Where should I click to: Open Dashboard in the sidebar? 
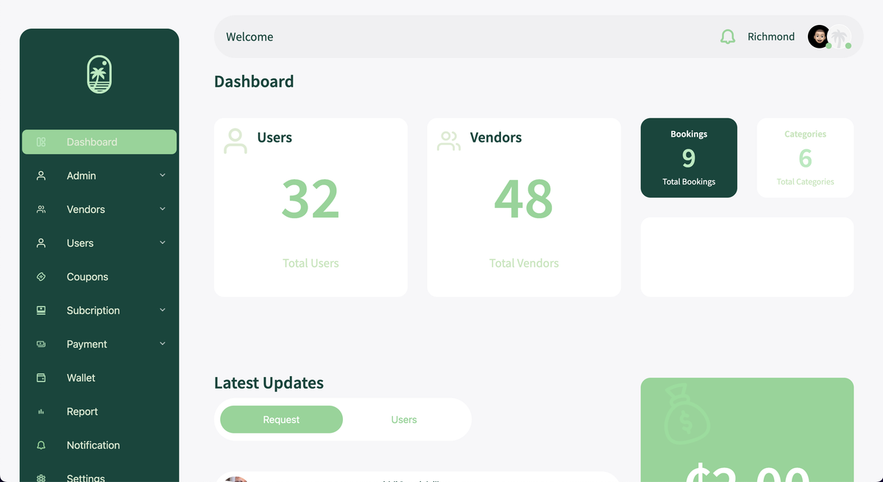[x=99, y=142]
